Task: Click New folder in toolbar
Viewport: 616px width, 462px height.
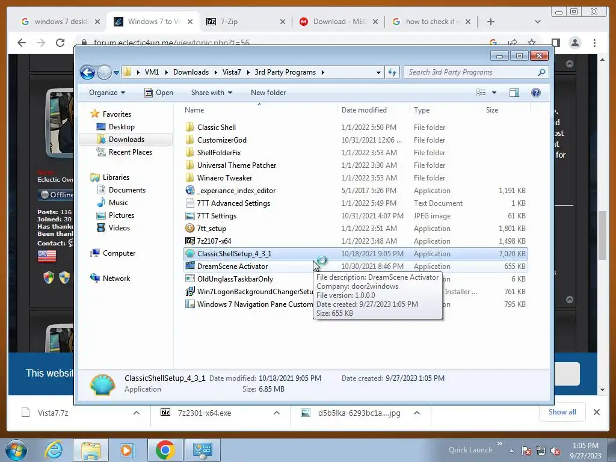Action: coord(268,93)
